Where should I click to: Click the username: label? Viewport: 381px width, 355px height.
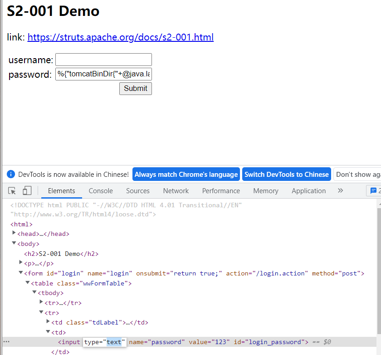click(31, 60)
